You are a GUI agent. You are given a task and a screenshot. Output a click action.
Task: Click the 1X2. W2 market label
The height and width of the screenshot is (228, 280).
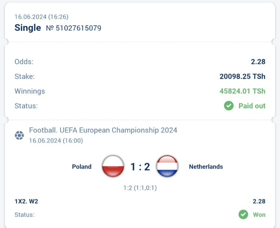26,201
